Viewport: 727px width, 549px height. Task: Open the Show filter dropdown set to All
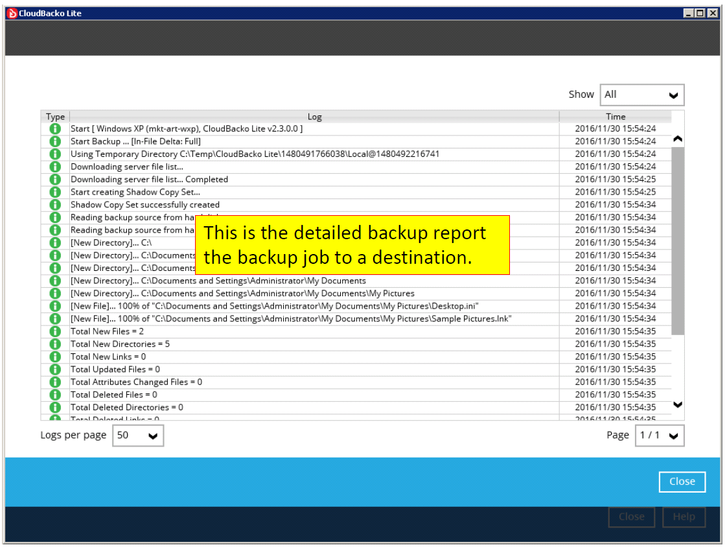[x=641, y=95]
